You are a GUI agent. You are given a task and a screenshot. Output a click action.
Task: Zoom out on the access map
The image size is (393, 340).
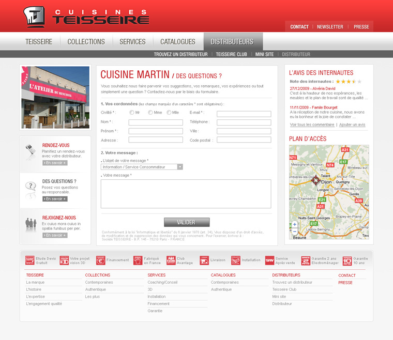(295, 231)
